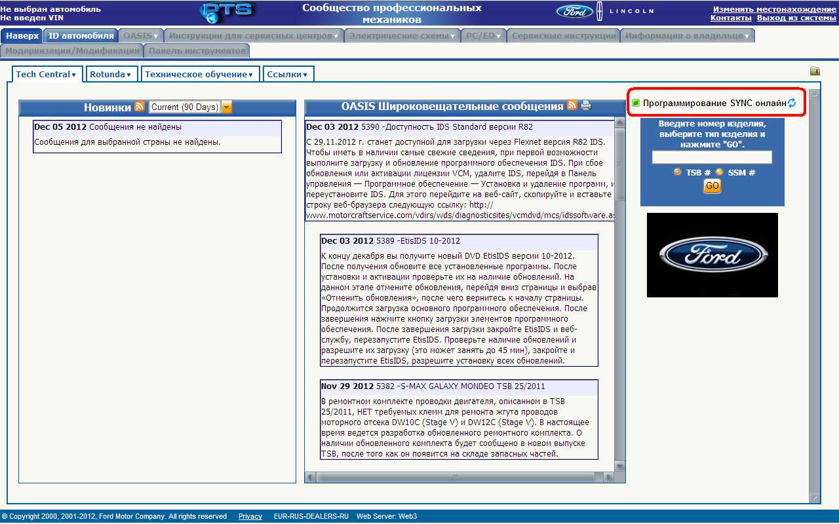The image size is (839, 524).
Task: Open Инструкции для сервисных центров menu
Action: click(253, 36)
